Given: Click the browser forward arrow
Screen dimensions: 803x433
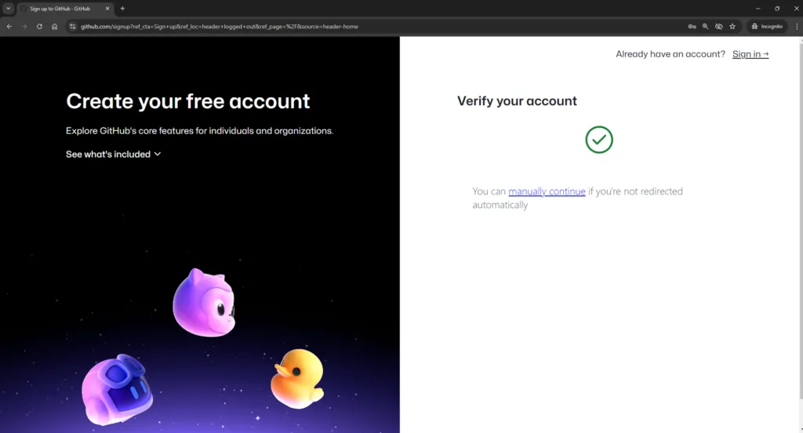Looking at the screenshot, I should click(24, 26).
